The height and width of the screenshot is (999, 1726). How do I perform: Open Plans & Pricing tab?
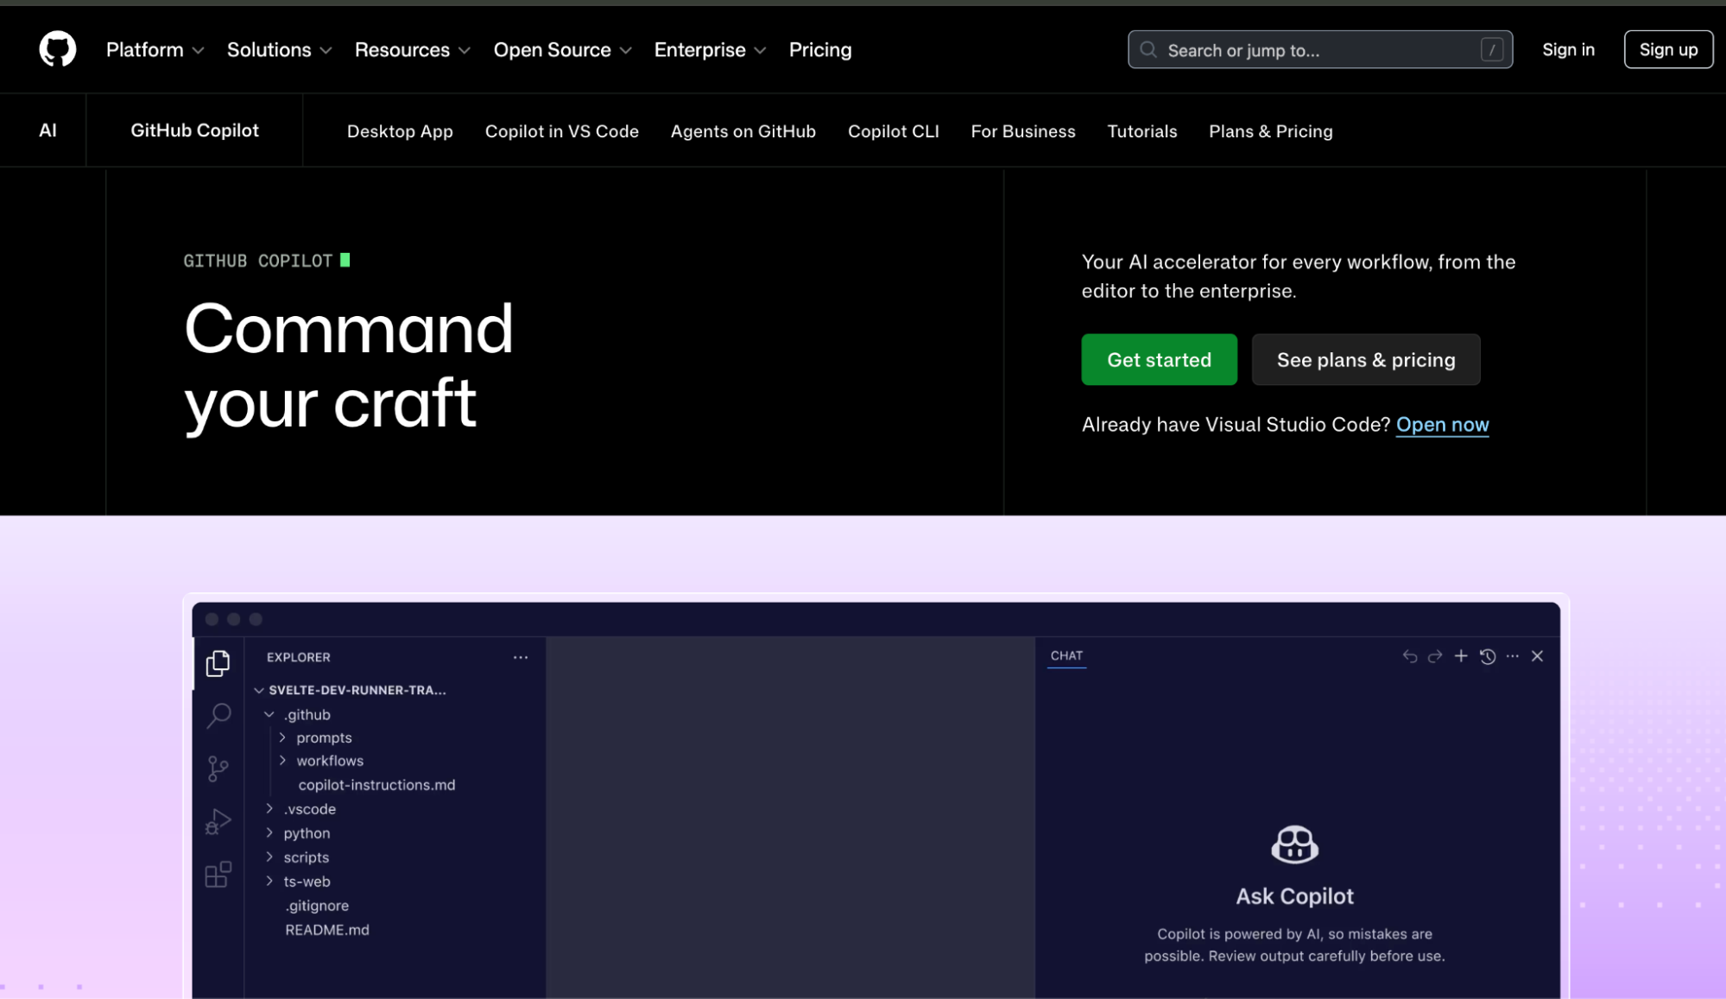[1271, 131]
